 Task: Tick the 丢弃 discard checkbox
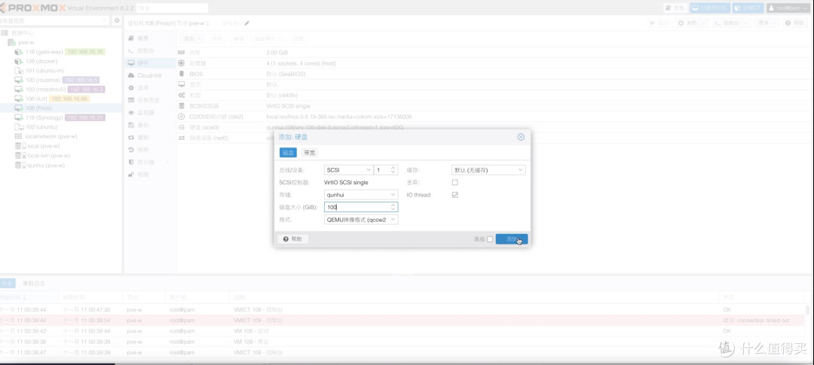coord(454,182)
